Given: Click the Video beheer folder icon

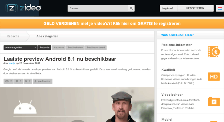Looking at the screenshot, I should 214,102.
